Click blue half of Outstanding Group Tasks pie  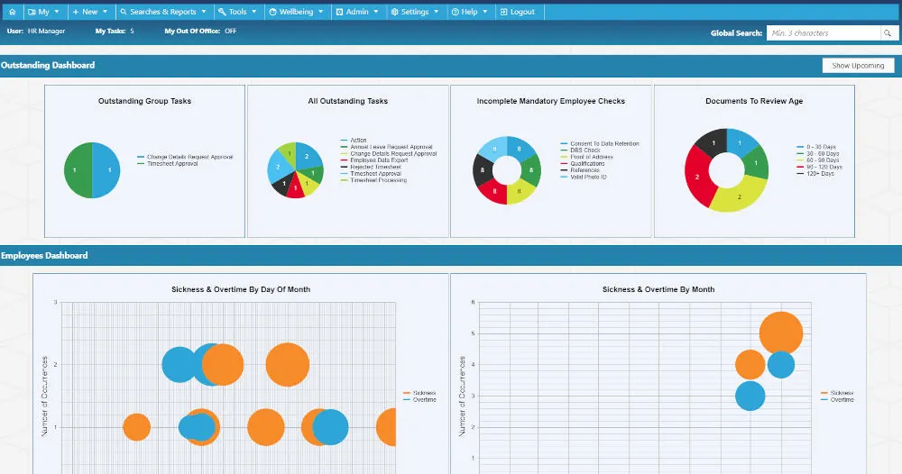pos(106,170)
